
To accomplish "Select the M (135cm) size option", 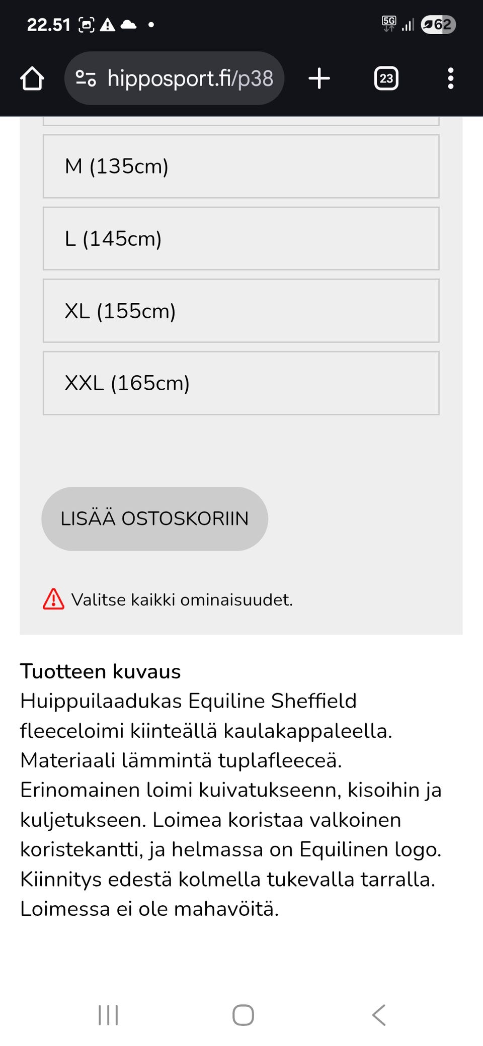I will pyautogui.click(x=240, y=166).
